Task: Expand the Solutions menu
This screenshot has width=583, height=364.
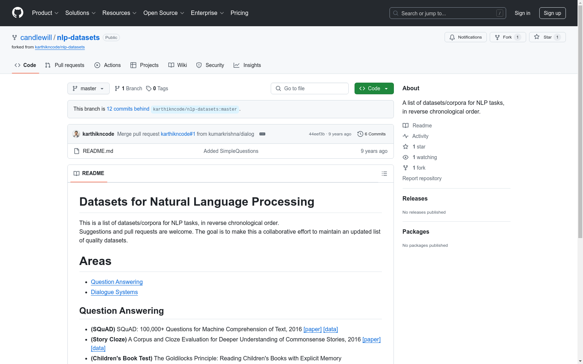Action: (81, 13)
